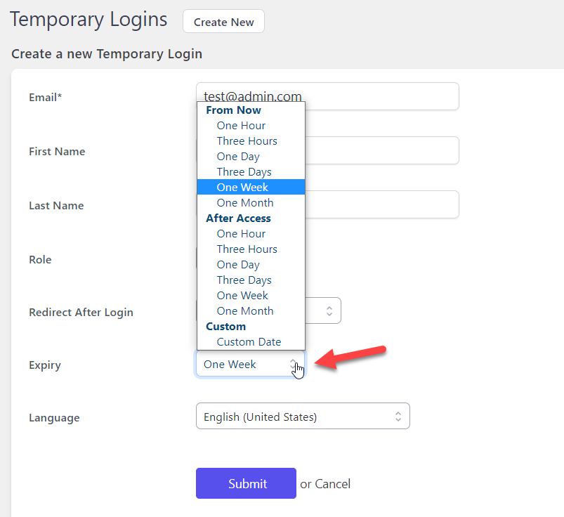Select Three Hours under After Access
This screenshot has height=517, width=564.
pyautogui.click(x=251, y=249)
